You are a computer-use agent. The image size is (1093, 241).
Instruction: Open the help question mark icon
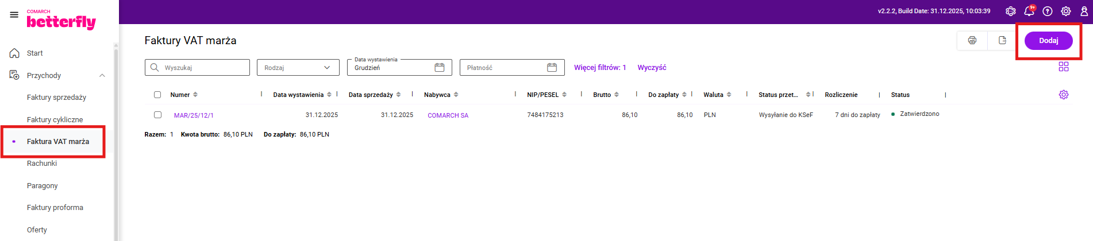pyautogui.click(x=1048, y=11)
